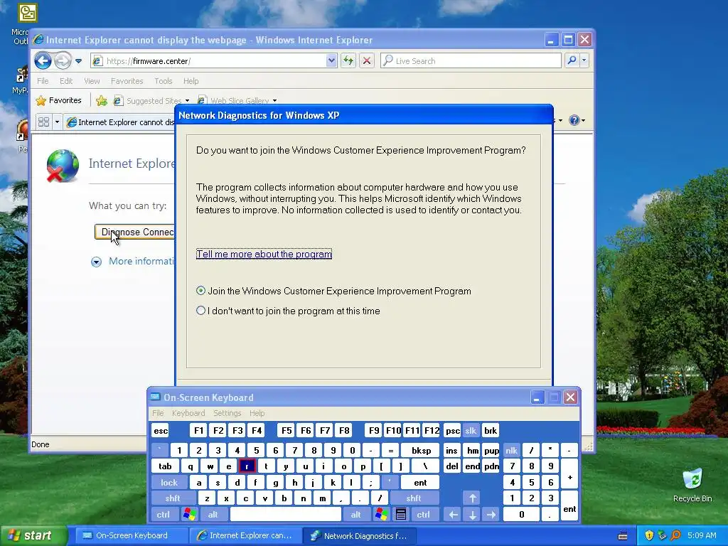728x546 pixels.
Task: Open the search provider options dropdown
Action: 584,60
